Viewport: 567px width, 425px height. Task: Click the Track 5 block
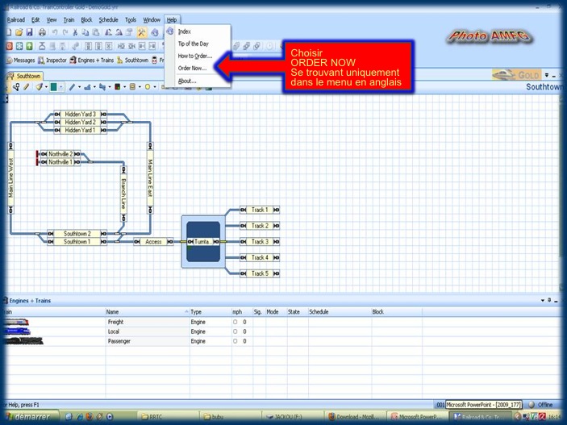click(260, 273)
